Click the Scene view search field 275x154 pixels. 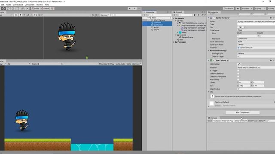point(126,15)
